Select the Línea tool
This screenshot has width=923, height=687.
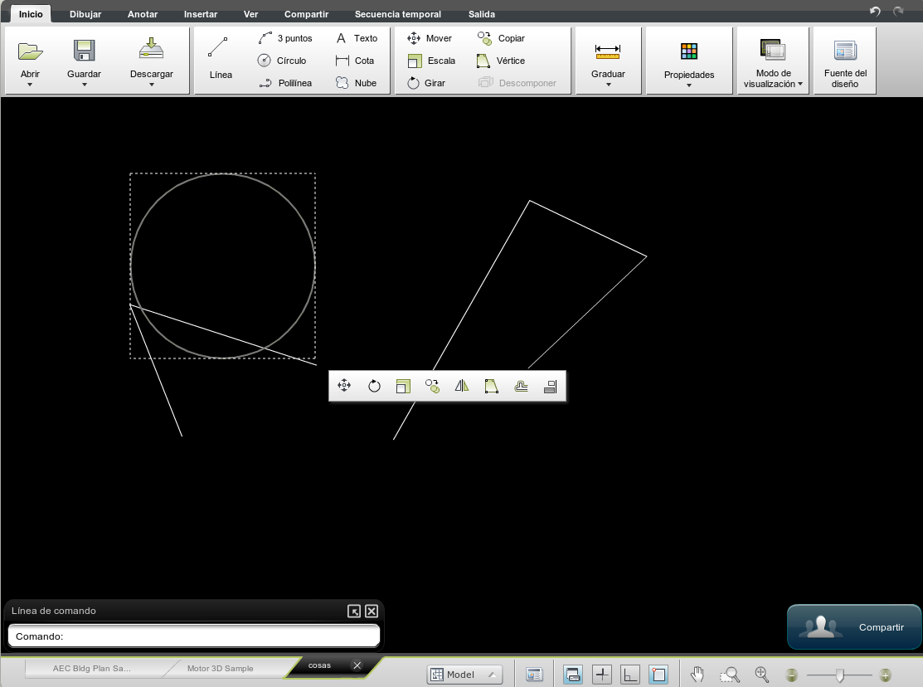tap(220, 60)
